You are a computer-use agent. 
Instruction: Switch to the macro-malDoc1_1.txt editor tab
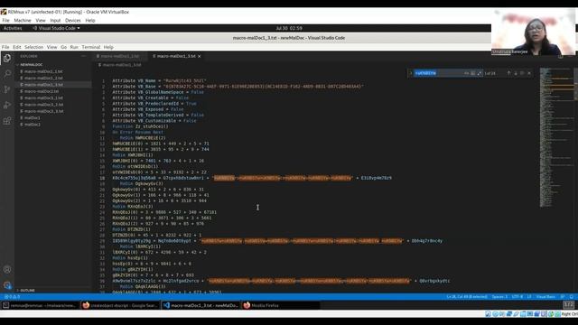118,56
